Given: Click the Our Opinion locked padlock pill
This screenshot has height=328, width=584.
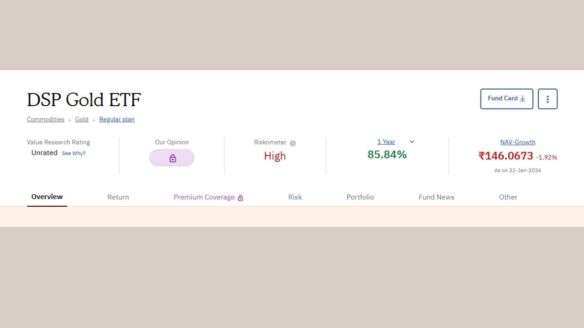Looking at the screenshot, I should pyautogui.click(x=172, y=158).
